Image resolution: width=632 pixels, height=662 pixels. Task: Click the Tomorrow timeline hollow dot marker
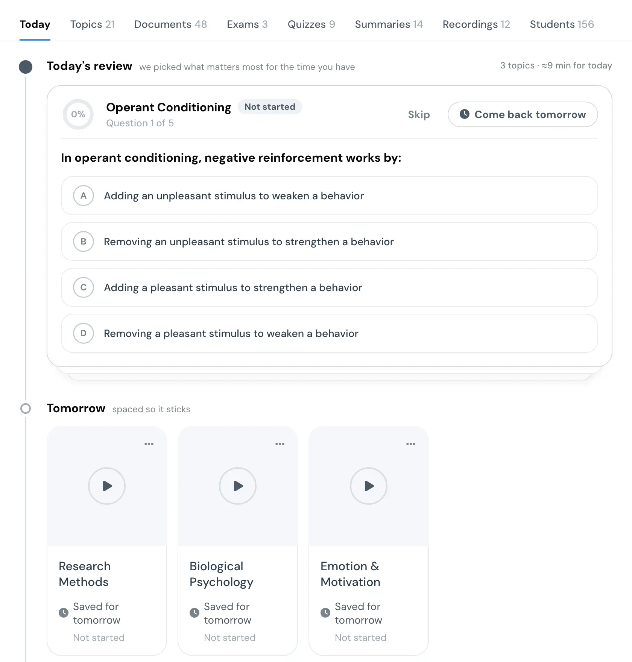(x=26, y=408)
